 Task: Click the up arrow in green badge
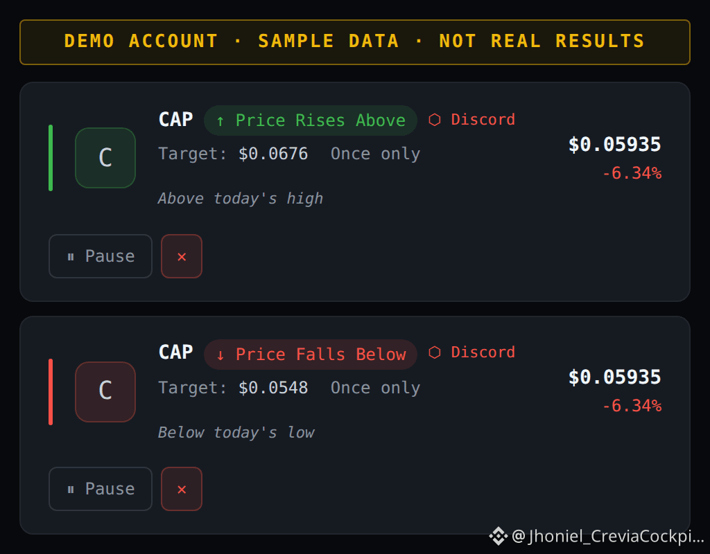[x=220, y=121]
